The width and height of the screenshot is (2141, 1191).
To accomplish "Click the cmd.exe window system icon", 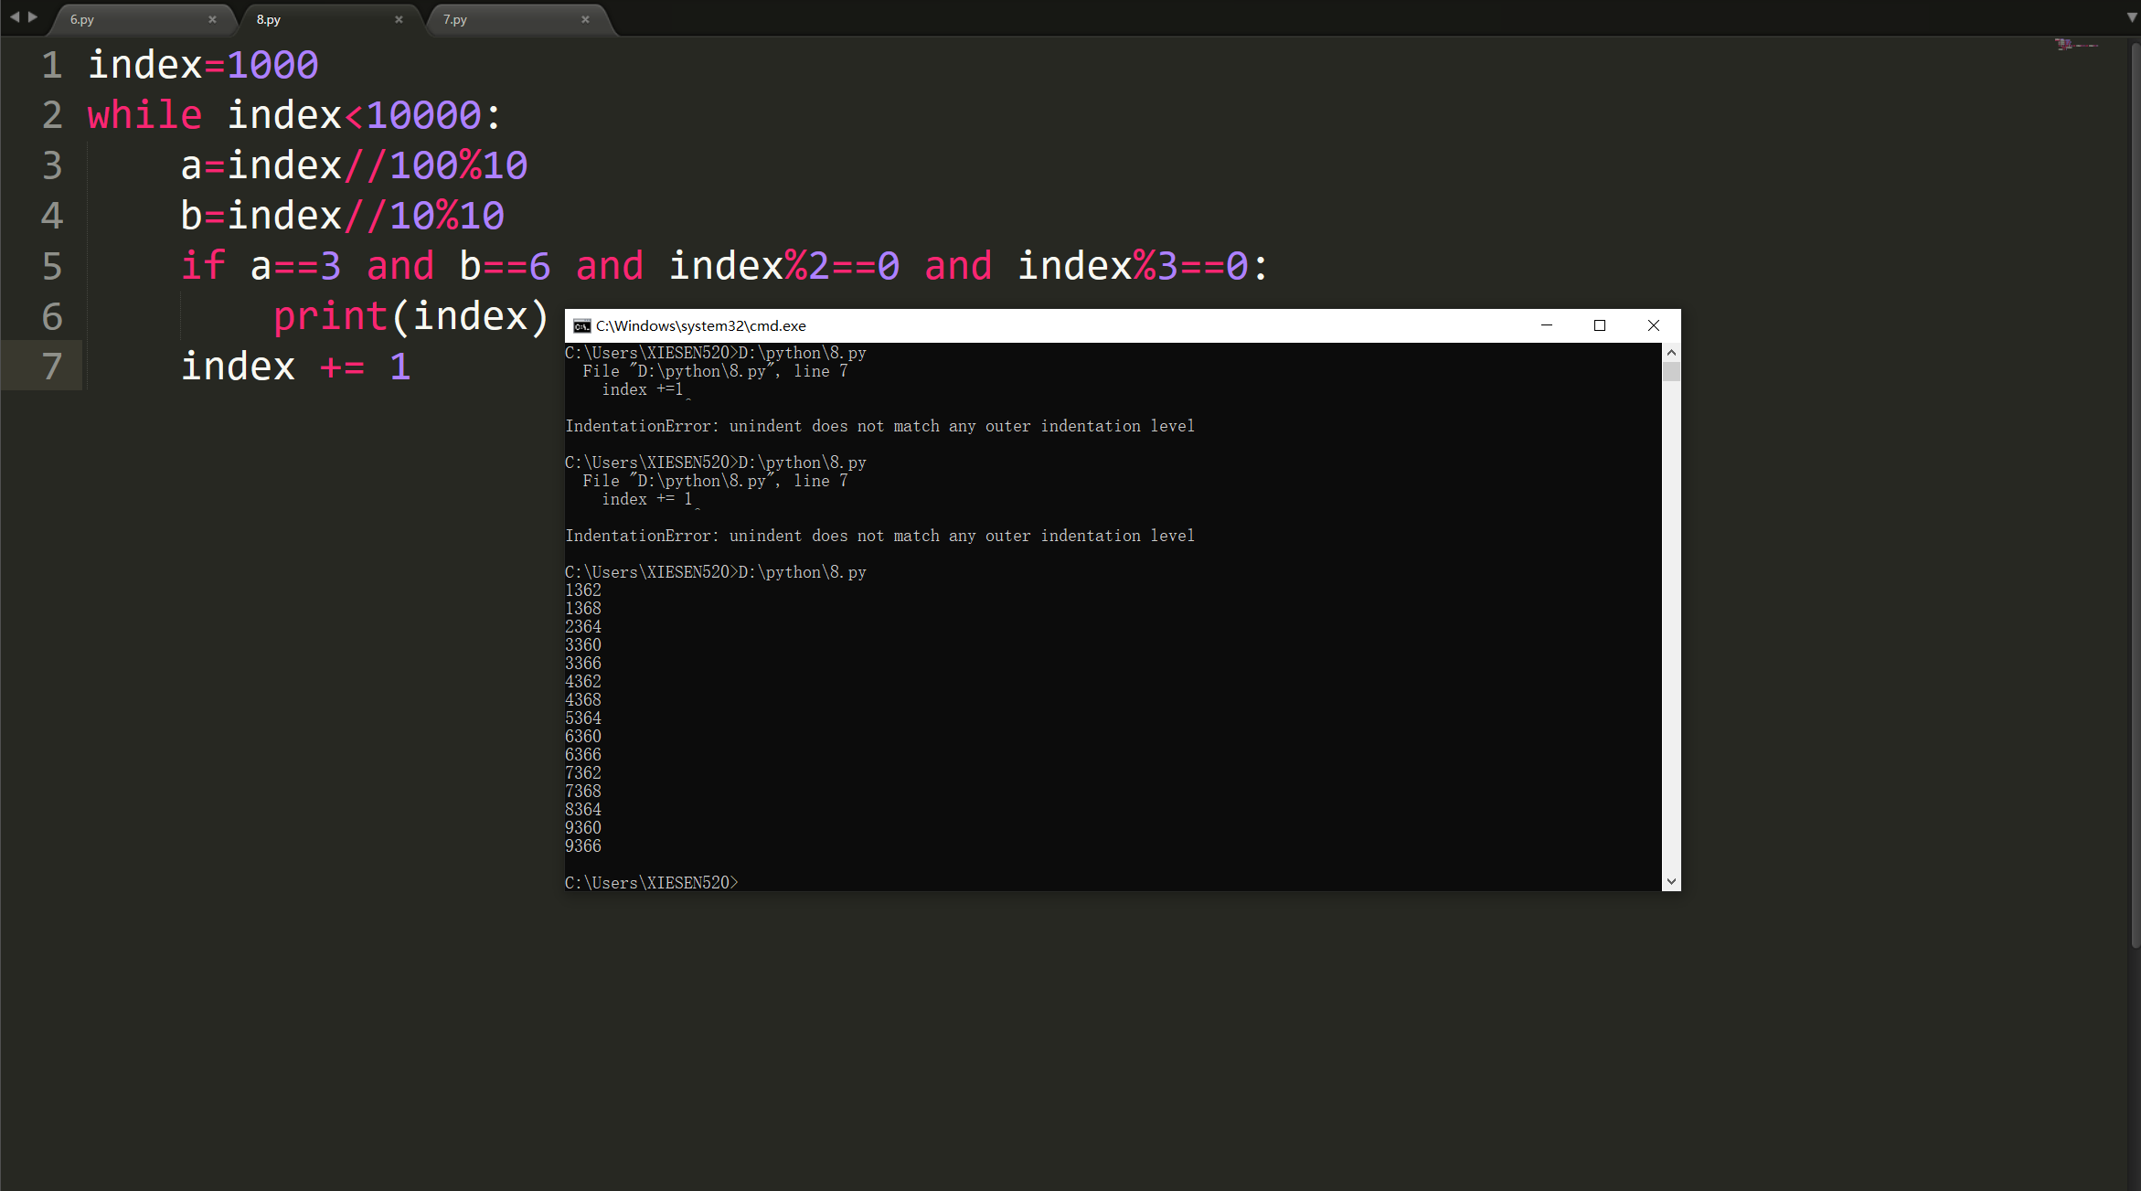I will tap(581, 326).
